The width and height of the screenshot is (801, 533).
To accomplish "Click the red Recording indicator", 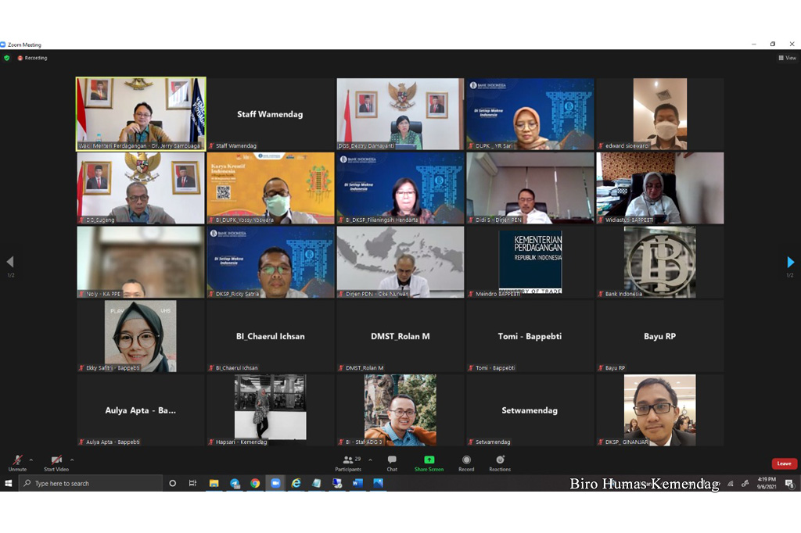I will pyautogui.click(x=32, y=58).
